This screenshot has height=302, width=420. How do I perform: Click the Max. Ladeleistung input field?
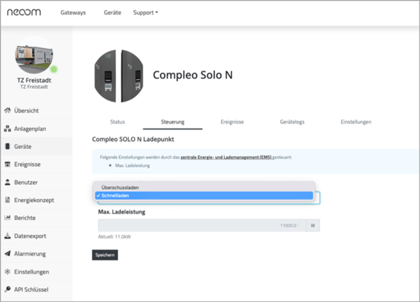(x=202, y=226)
